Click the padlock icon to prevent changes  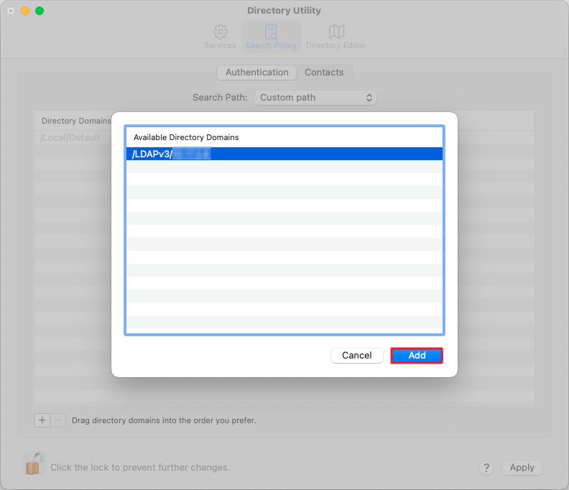pos(33,463)
